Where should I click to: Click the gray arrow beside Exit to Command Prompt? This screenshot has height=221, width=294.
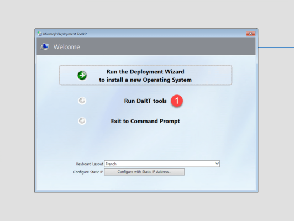82,121
